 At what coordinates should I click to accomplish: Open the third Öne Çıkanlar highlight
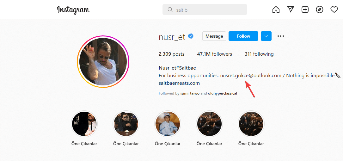[168, 123]
